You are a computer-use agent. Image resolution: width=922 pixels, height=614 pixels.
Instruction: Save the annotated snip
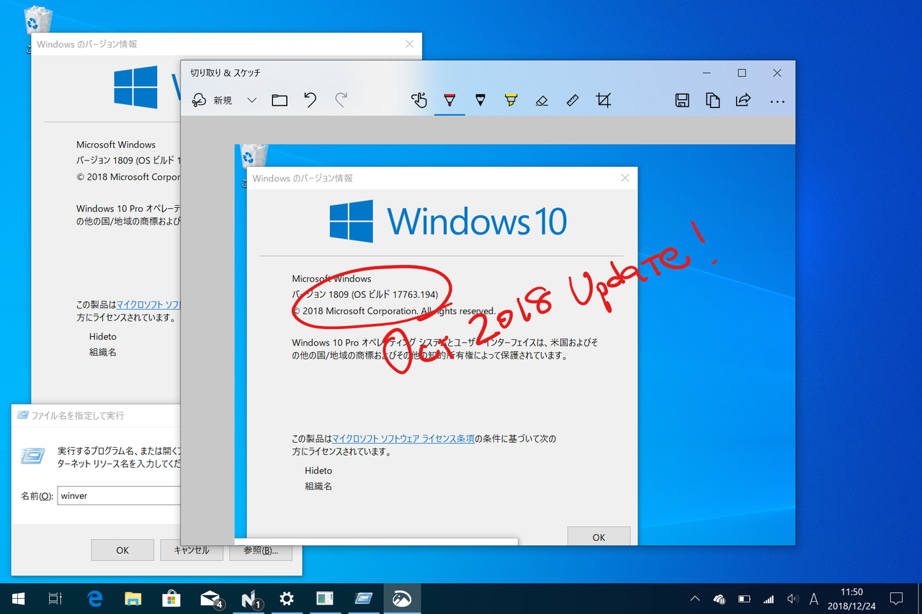point(681,100)
